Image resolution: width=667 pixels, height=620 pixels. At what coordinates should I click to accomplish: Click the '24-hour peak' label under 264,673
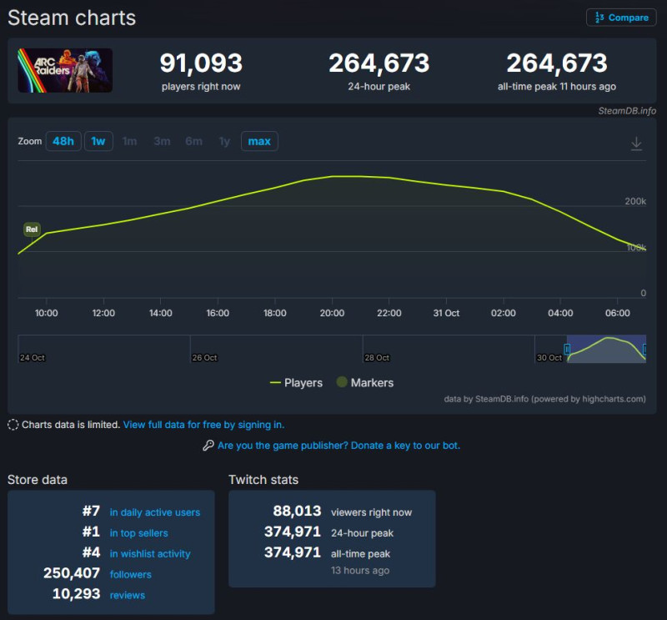[x=379, y=87]
